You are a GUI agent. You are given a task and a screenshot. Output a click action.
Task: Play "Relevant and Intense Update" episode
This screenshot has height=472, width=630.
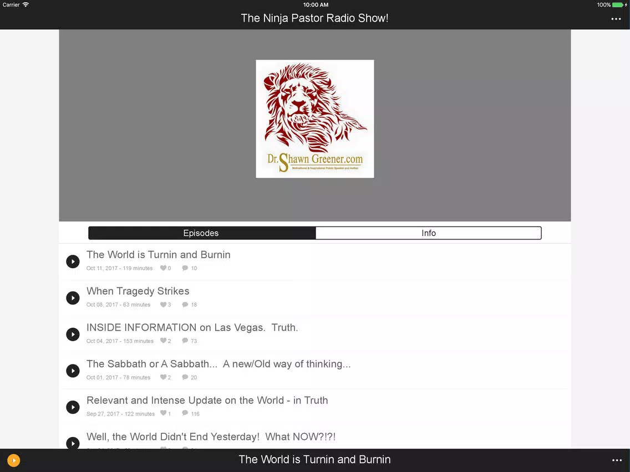[73, 407]
